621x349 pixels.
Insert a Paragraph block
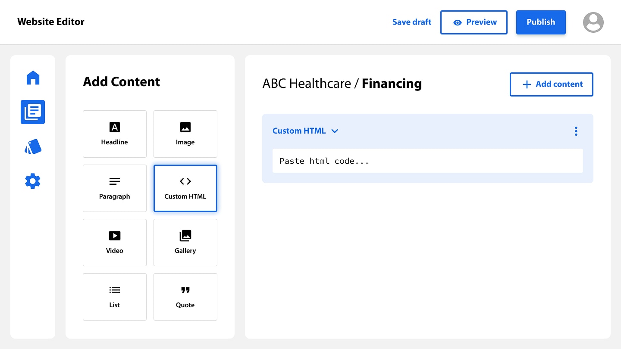point(115,188)
